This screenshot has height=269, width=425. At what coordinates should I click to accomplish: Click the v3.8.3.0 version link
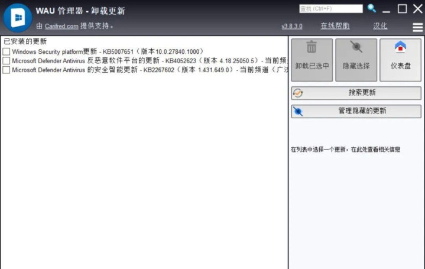(x=292, y=26)
